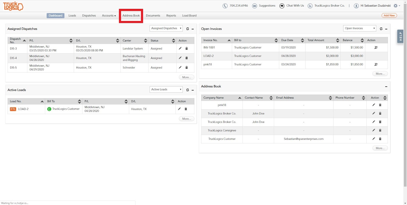
Task: Expand the Accounts menu
Action: (109, 16)
